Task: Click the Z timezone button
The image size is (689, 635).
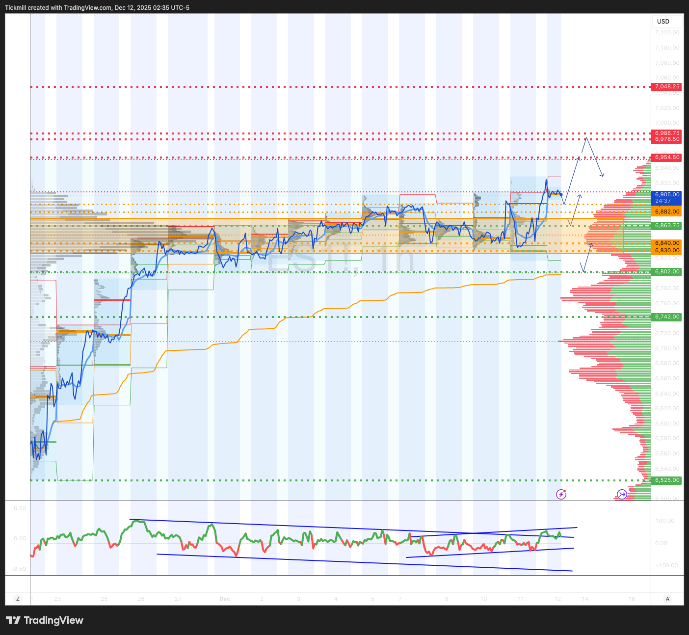Action: 18,599
